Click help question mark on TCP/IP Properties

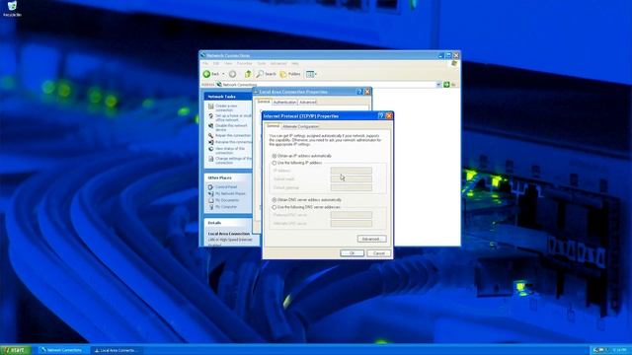(381, 116)
